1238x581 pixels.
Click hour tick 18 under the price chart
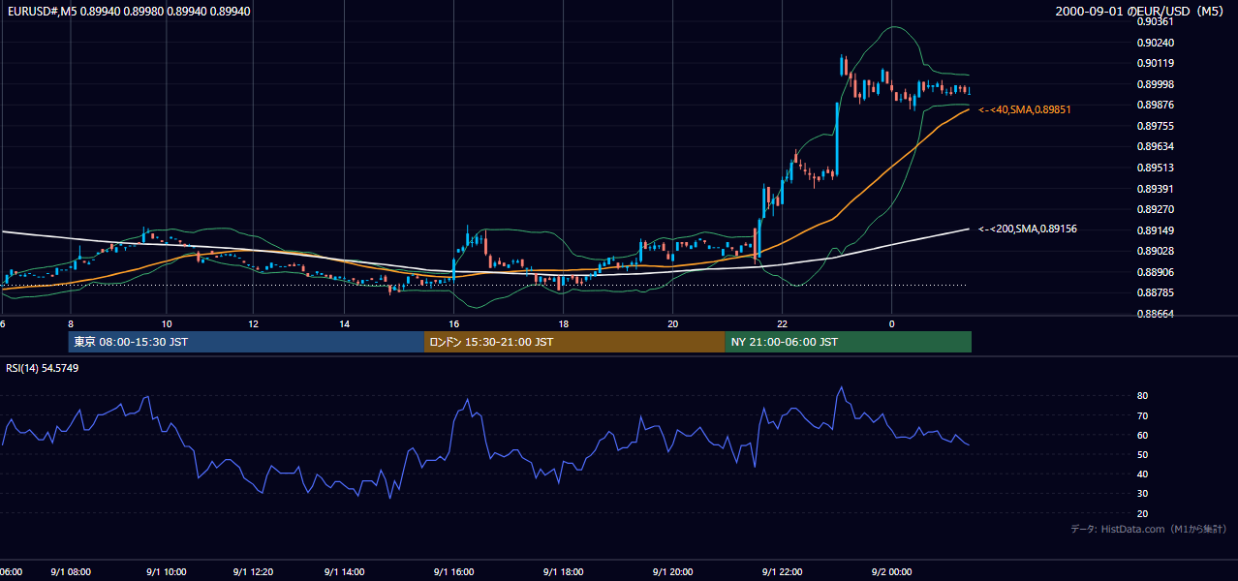[x=563, y=323]
